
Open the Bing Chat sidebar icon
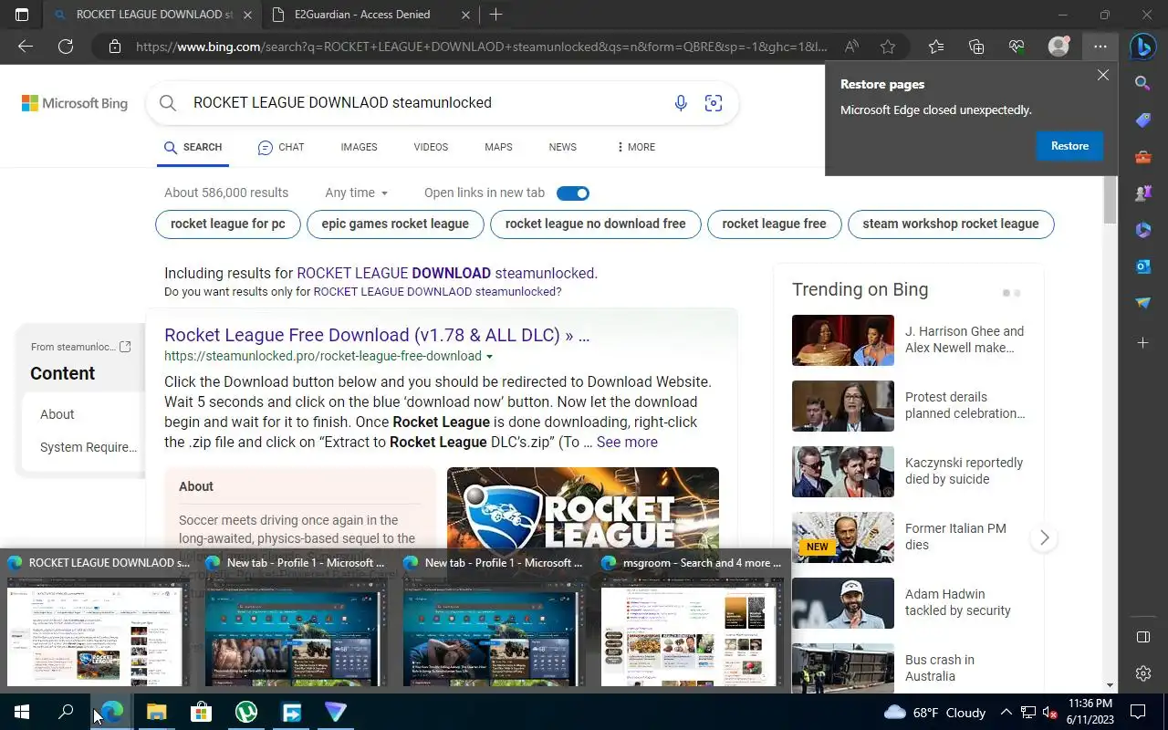(x=1143, y=47)
